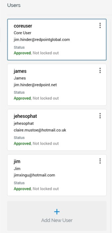This screenshot has height=233, width=112.
Task: Open the three-dot menu for jim
Action: tap(100, 161)
